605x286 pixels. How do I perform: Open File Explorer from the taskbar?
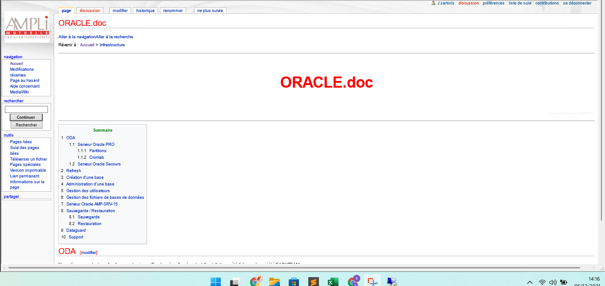(x=275, y=281)
